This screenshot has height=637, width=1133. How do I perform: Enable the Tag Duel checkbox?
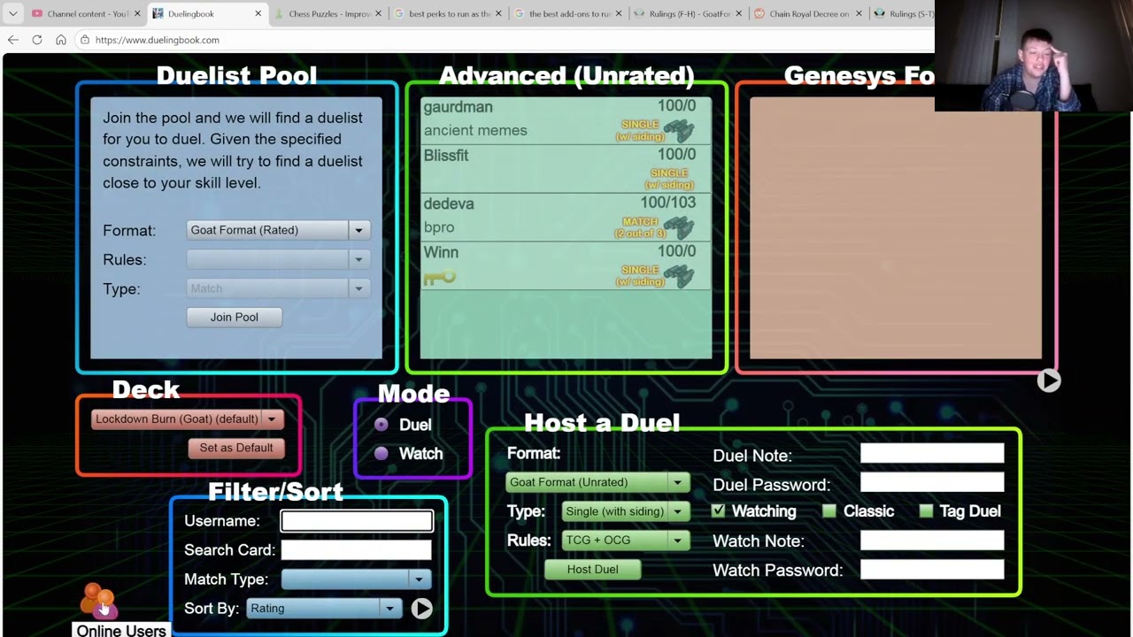926,510
